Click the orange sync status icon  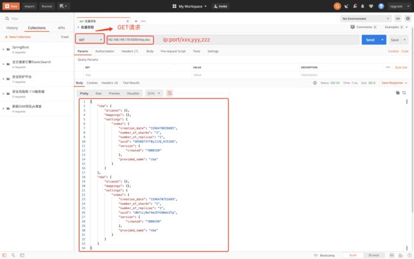point(337,6)
